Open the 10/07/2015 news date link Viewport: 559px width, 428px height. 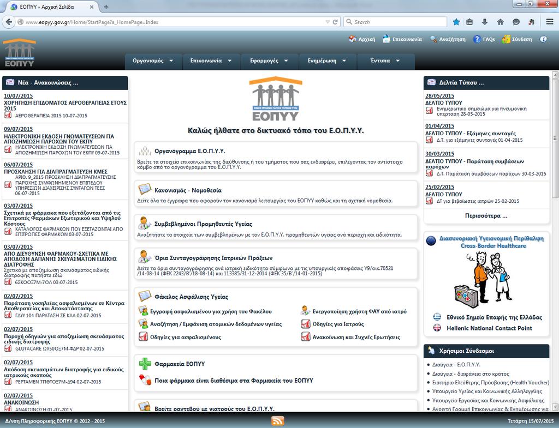point(18,96)
